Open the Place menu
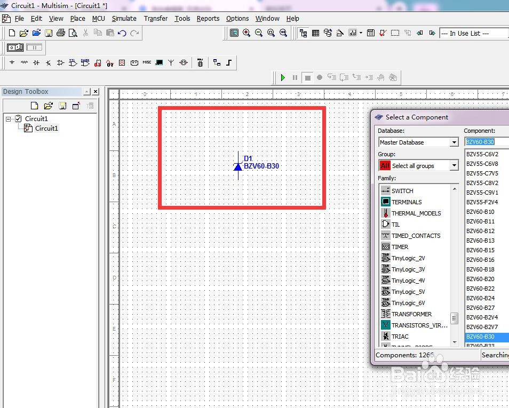509x408 pixels. 77,19
